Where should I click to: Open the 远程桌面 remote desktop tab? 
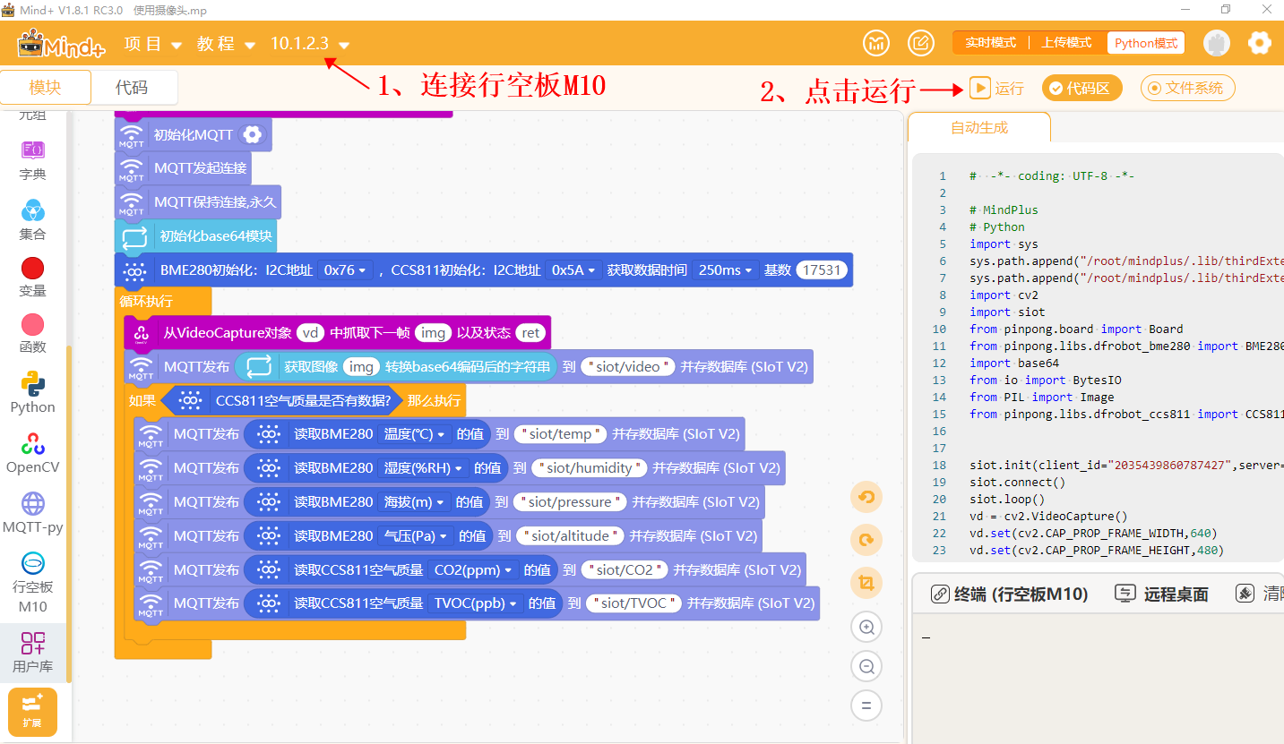click(x=1161, y=594)
